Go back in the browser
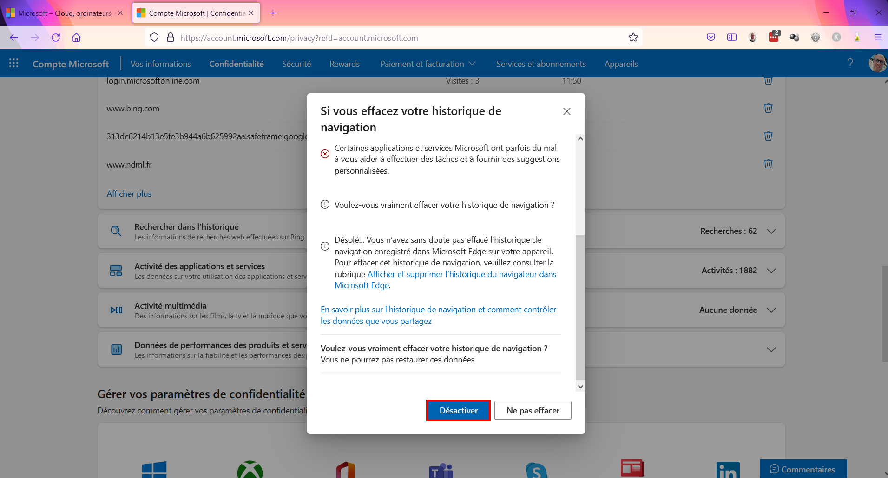 coord(14,38)
